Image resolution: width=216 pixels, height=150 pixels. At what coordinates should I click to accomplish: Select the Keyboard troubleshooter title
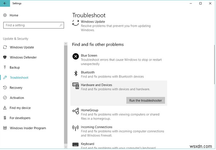87,144
